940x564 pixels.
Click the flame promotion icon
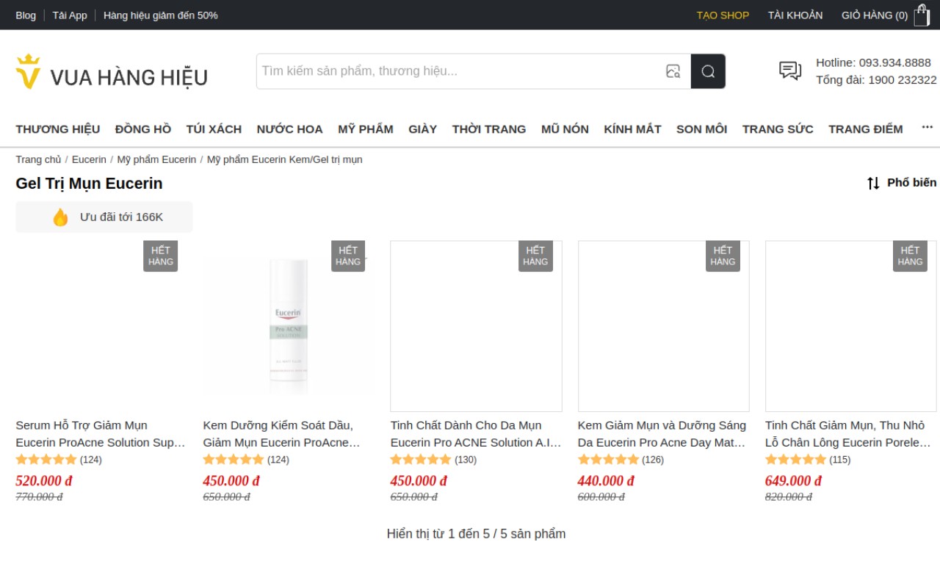click(x=60, y=217)
